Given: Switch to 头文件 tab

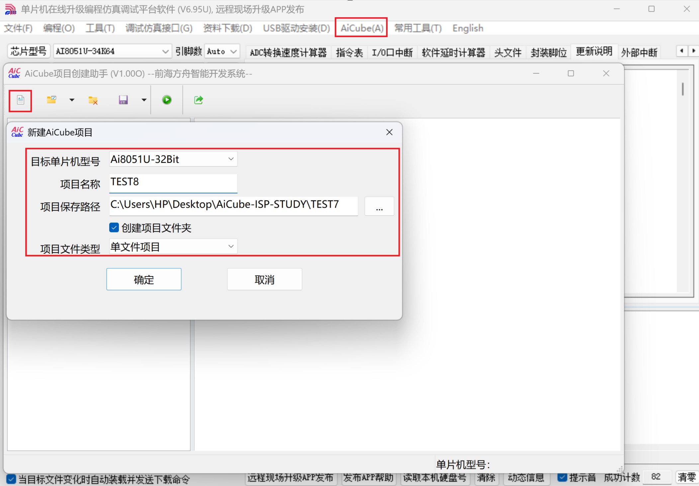Looking at the screenshot, I should 507,52.
